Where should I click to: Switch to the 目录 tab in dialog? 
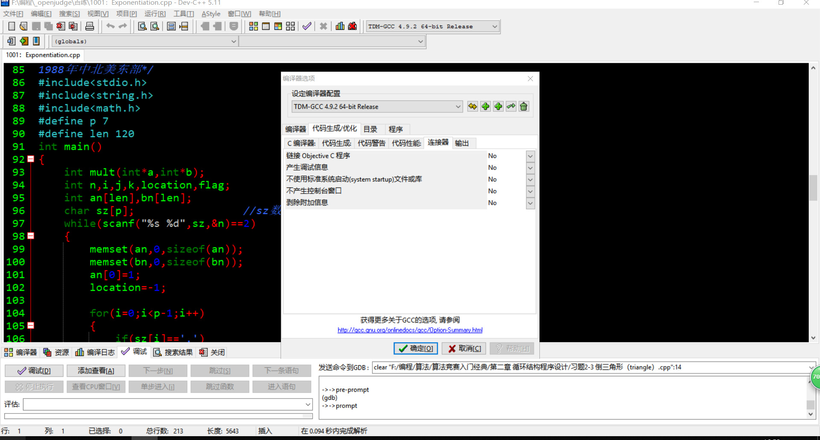[x=370, y=129]
